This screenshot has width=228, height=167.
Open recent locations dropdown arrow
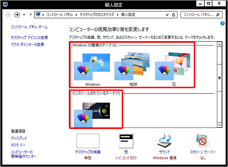(24, 15)
